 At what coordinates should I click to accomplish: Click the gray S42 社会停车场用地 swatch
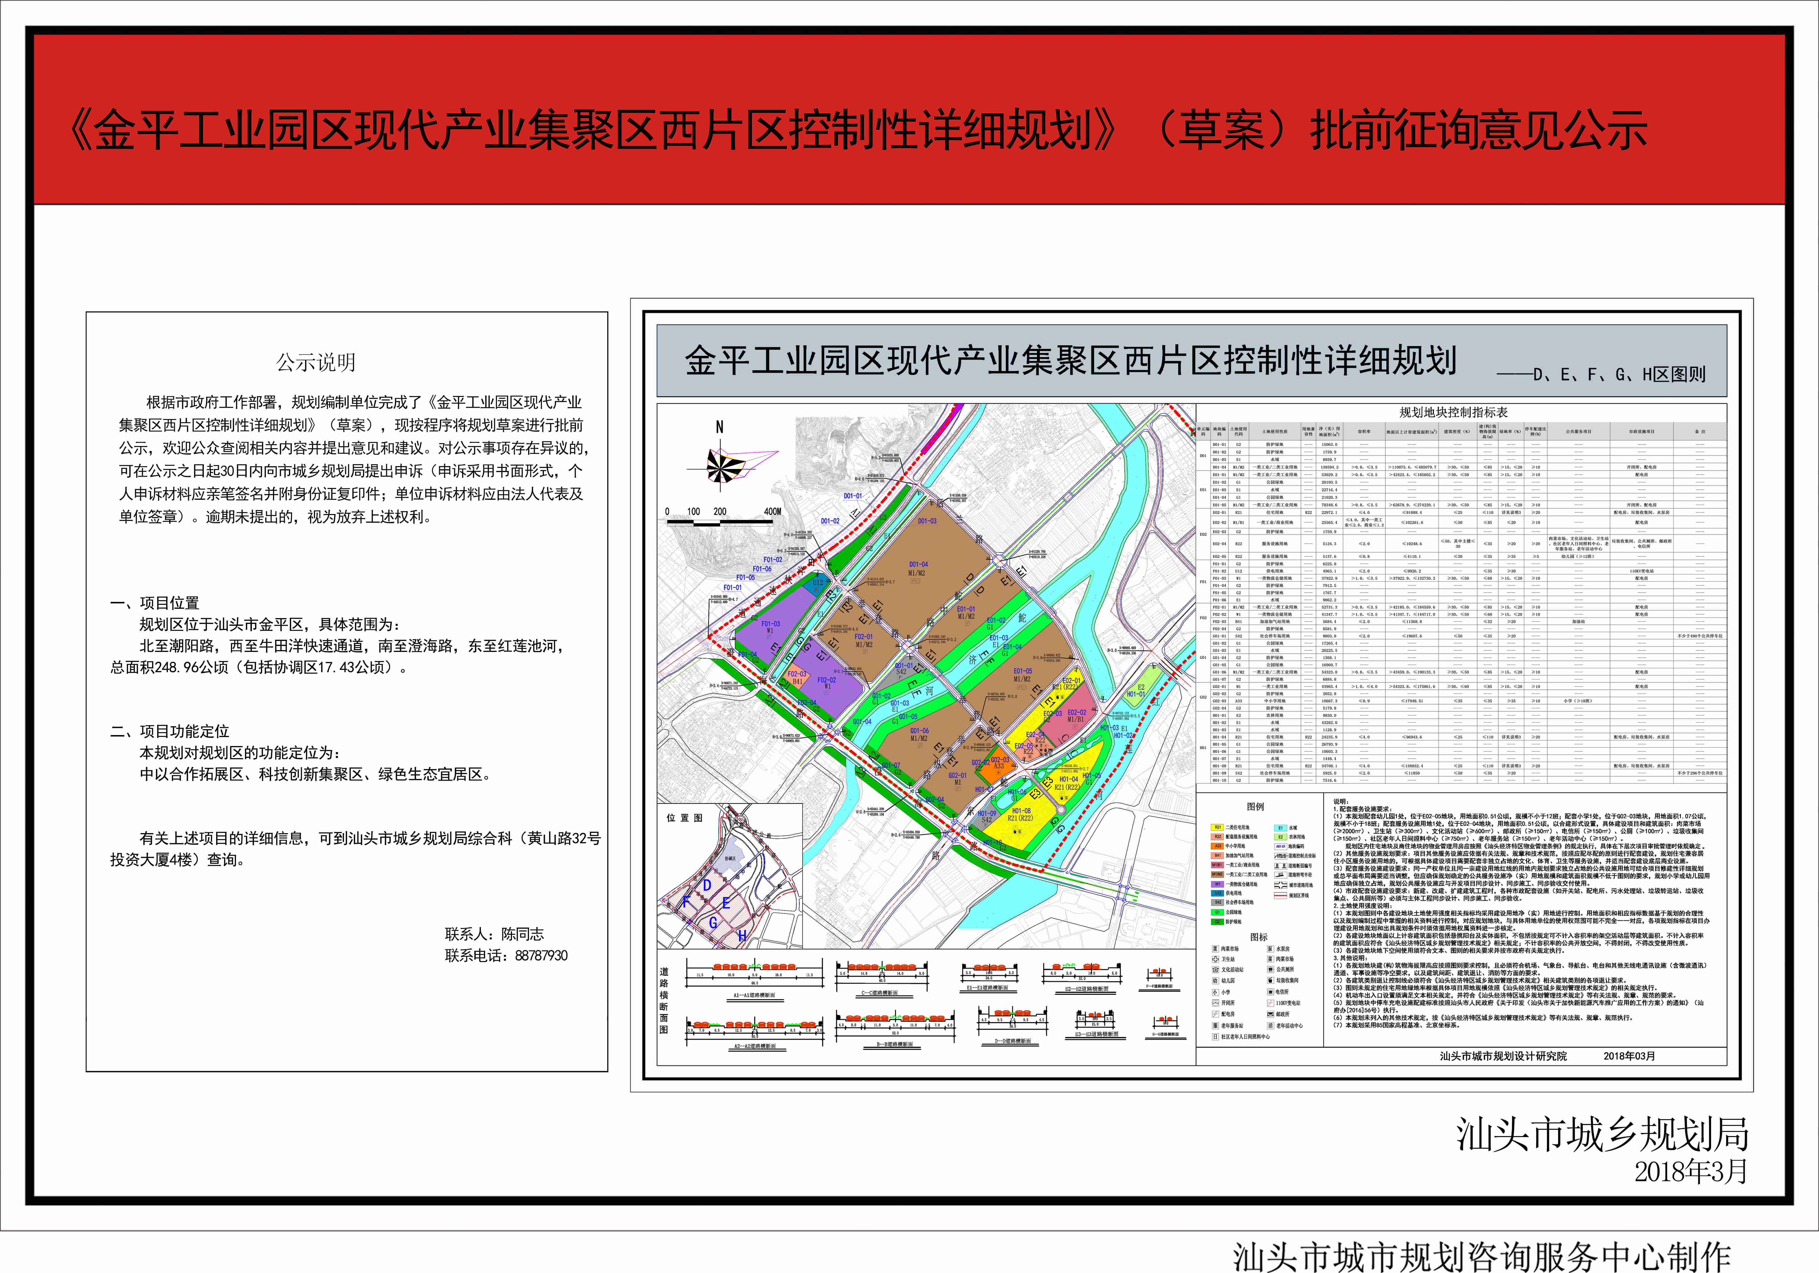click(1218, 902)
